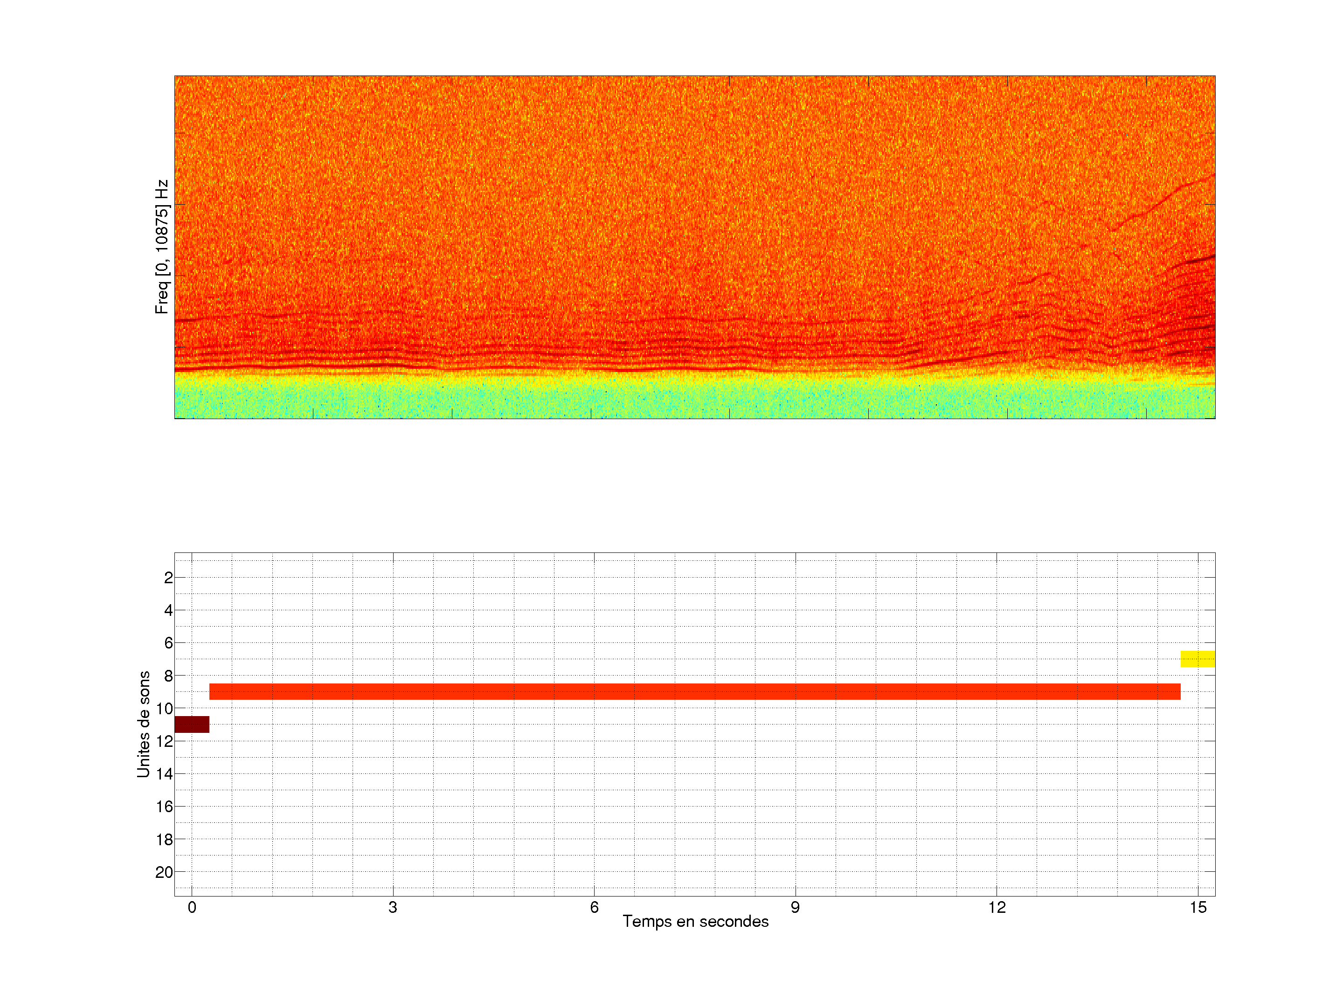Image resolution: width=1343 pixels, height=1007 pixels.
Task: Click the x-axis tick label 6
Action: click(594, 907)
